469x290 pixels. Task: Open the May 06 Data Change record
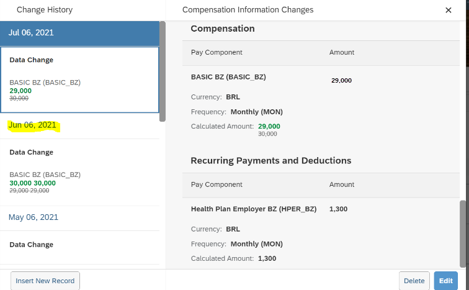(x=79, y=248)
